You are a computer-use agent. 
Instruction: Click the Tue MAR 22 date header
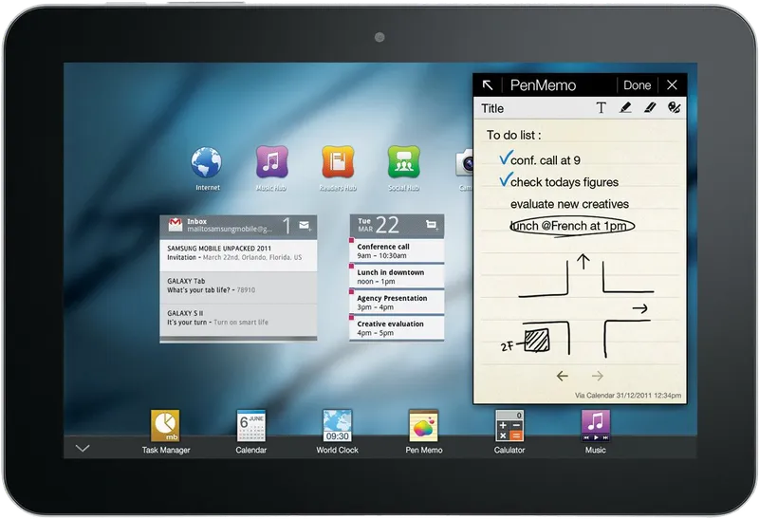tap(379, 225)
